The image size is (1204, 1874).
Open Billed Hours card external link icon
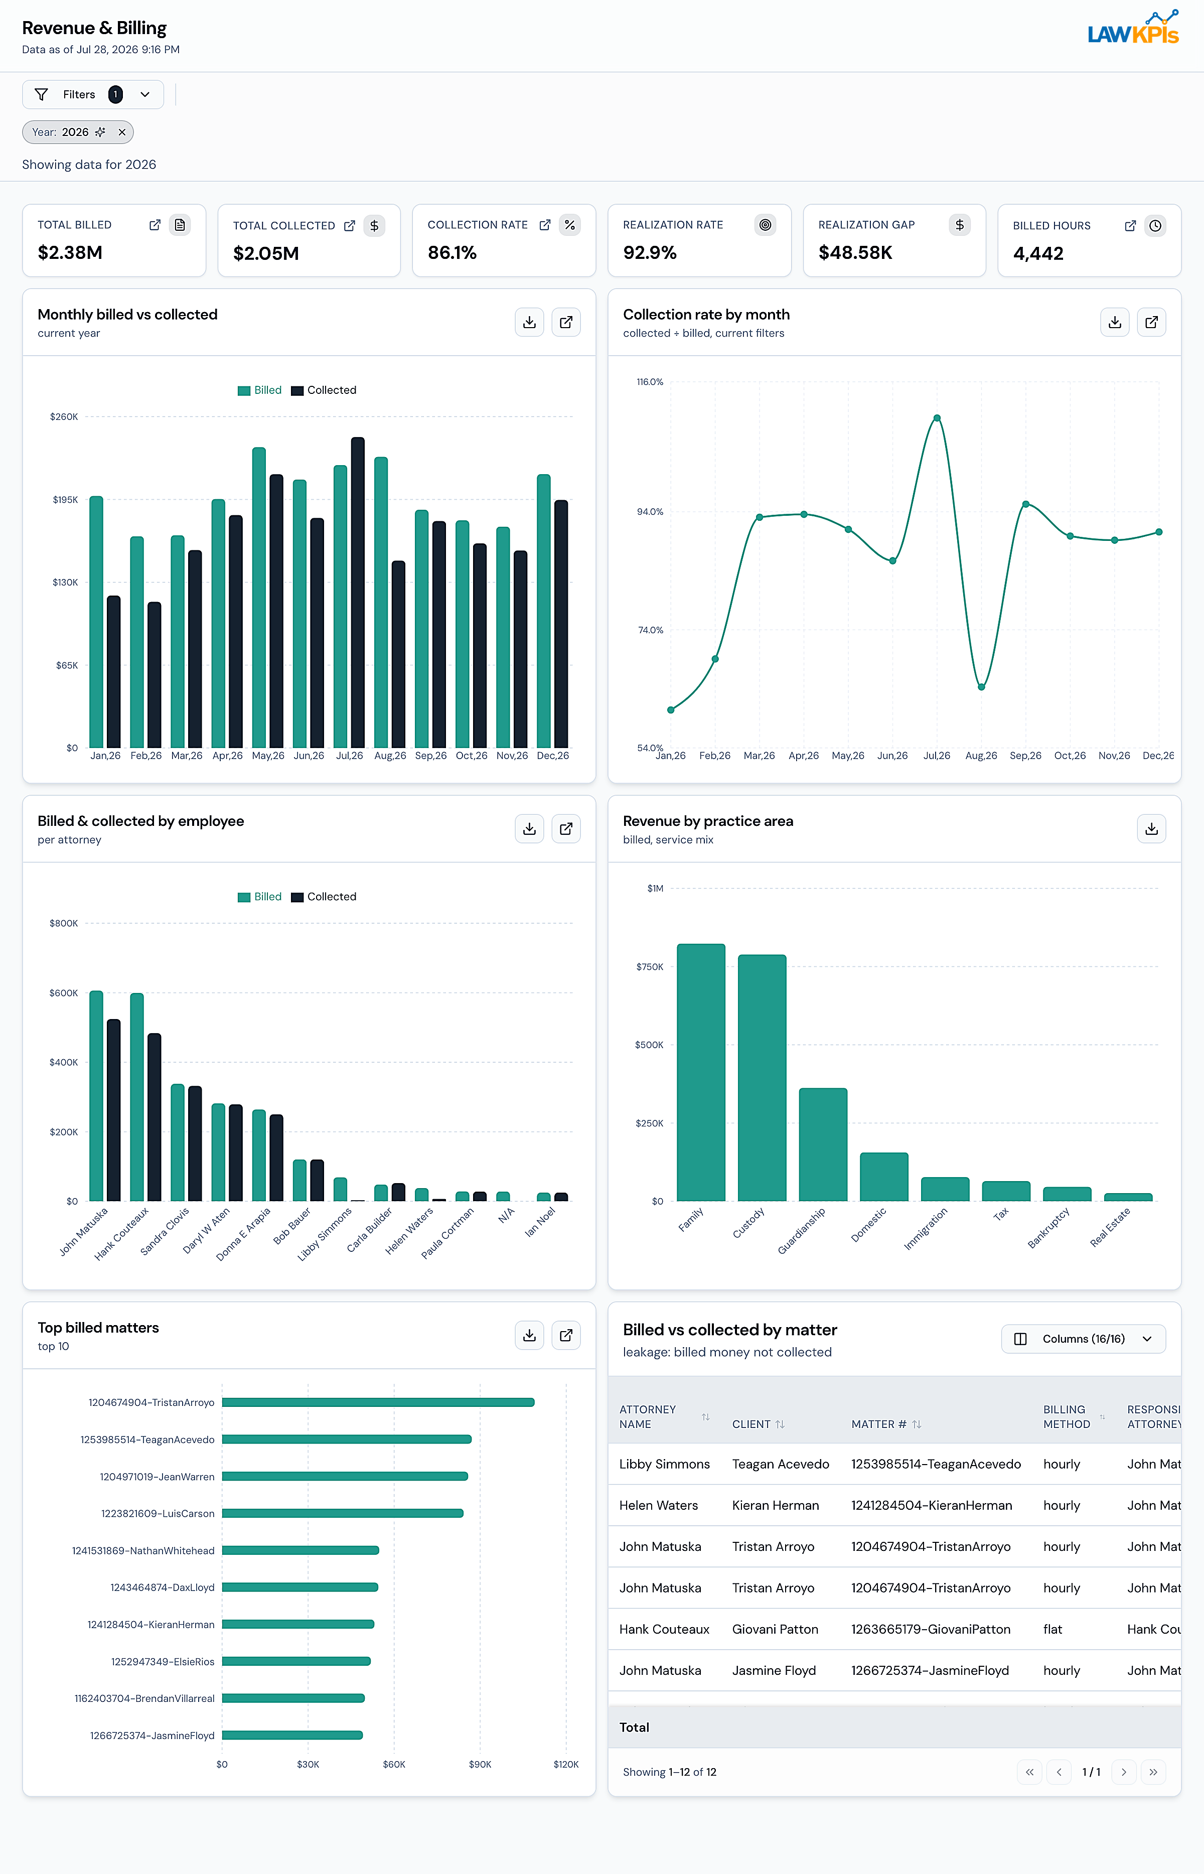point(1131,226)
